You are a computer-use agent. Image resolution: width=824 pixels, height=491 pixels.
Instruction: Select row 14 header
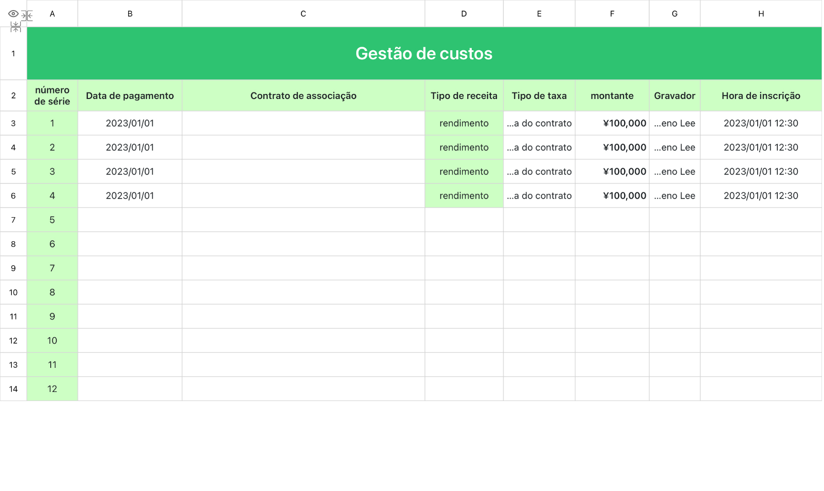click(14, 388)
